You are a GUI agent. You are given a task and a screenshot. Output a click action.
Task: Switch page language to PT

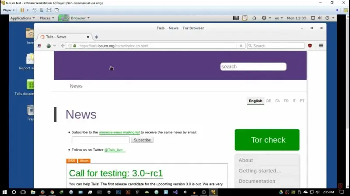pos(302,101)
